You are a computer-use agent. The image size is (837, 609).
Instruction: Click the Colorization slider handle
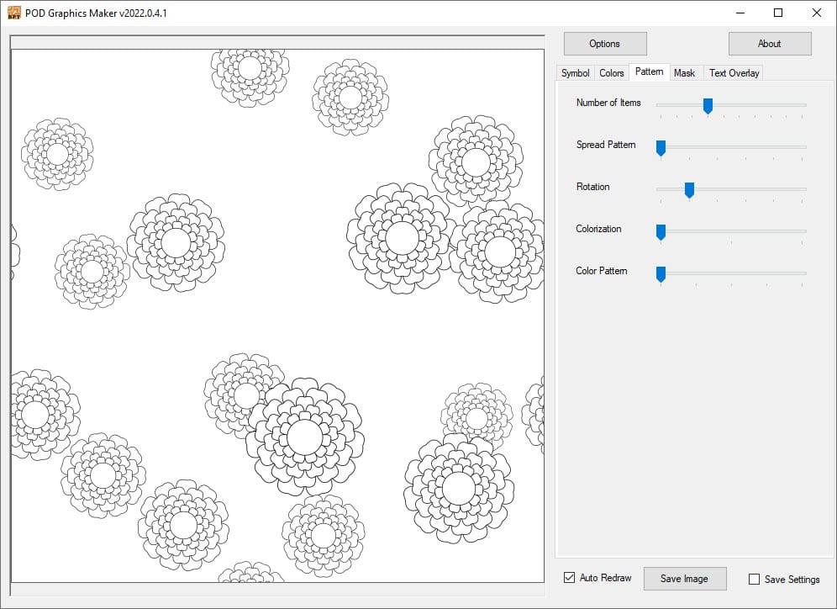[x=661, y=231]
